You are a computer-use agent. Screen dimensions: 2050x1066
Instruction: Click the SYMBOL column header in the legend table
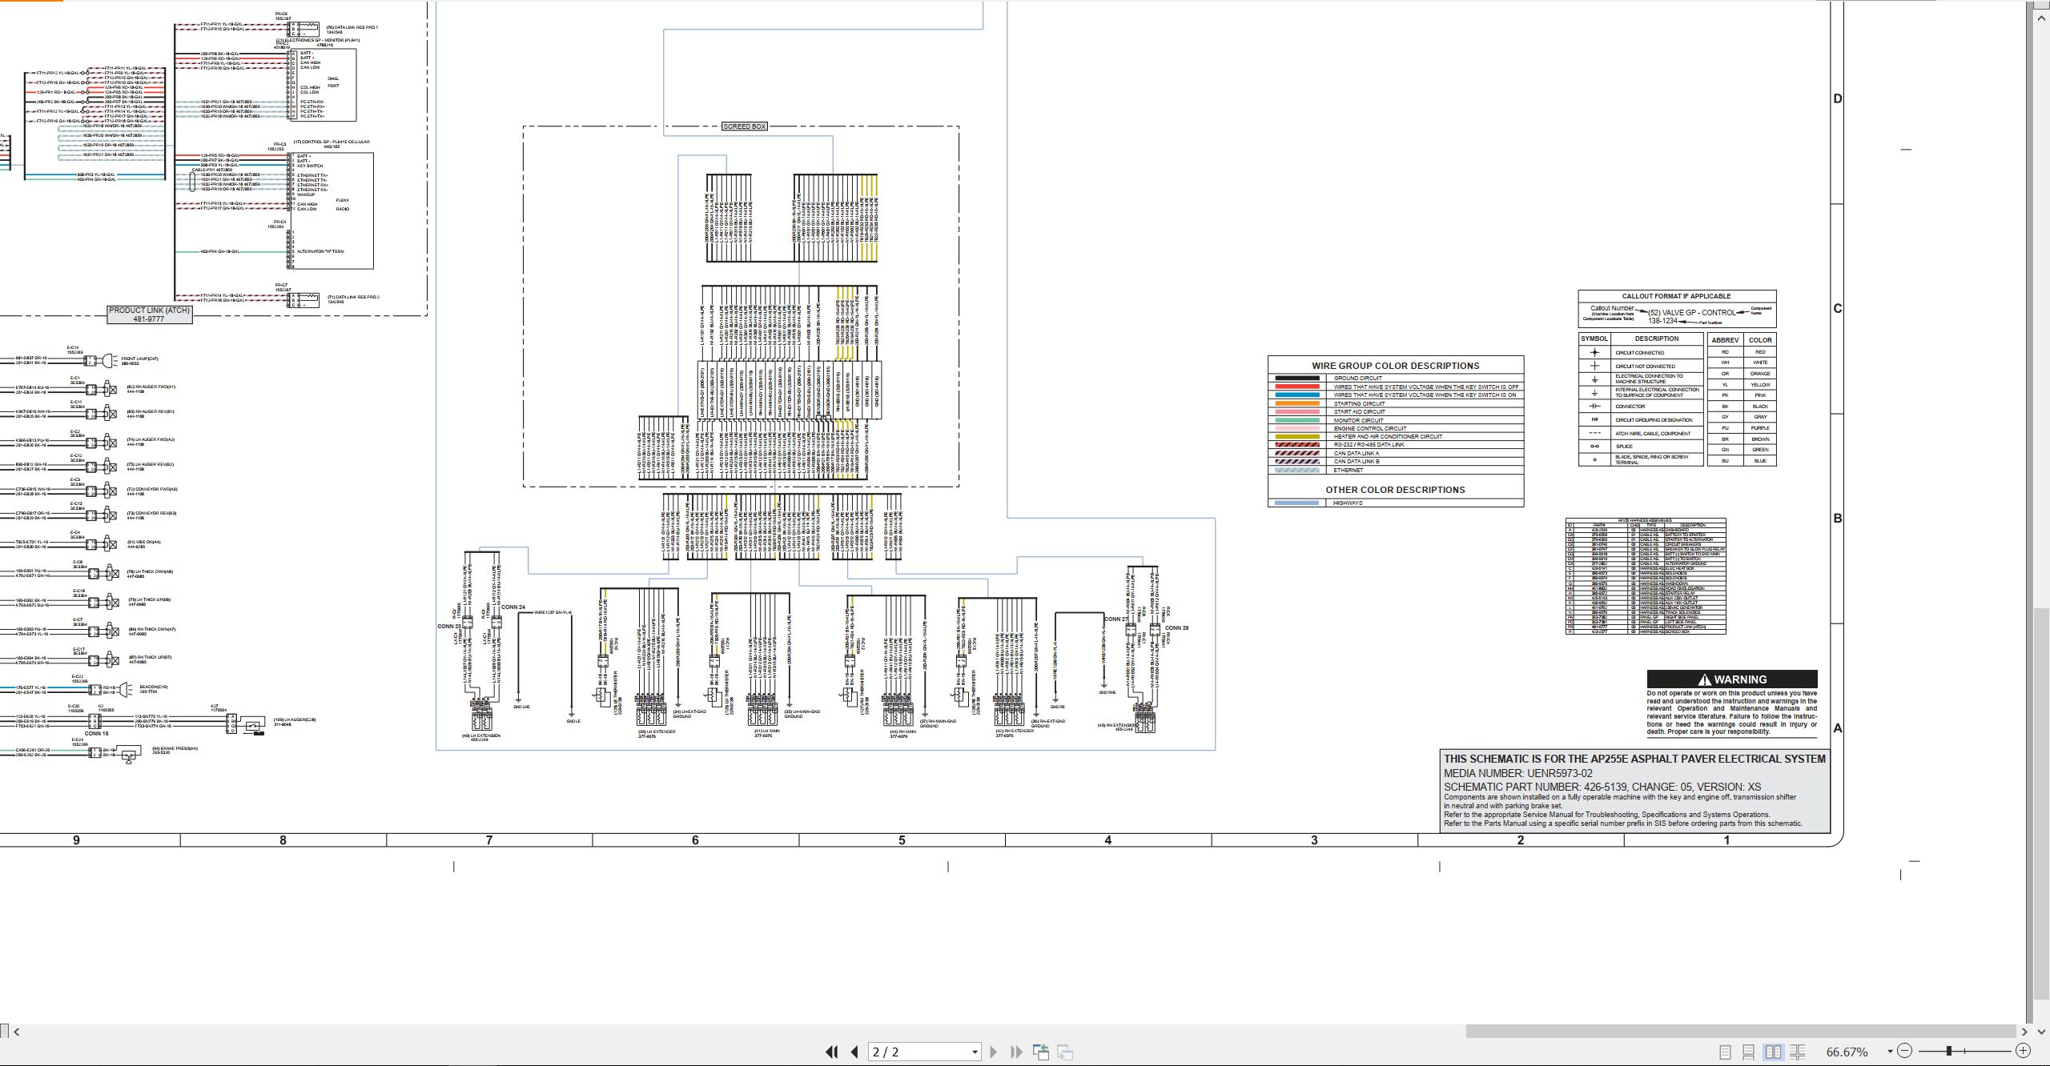pos(1594,339)
